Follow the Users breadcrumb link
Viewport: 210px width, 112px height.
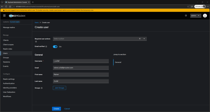coord(37,22)
